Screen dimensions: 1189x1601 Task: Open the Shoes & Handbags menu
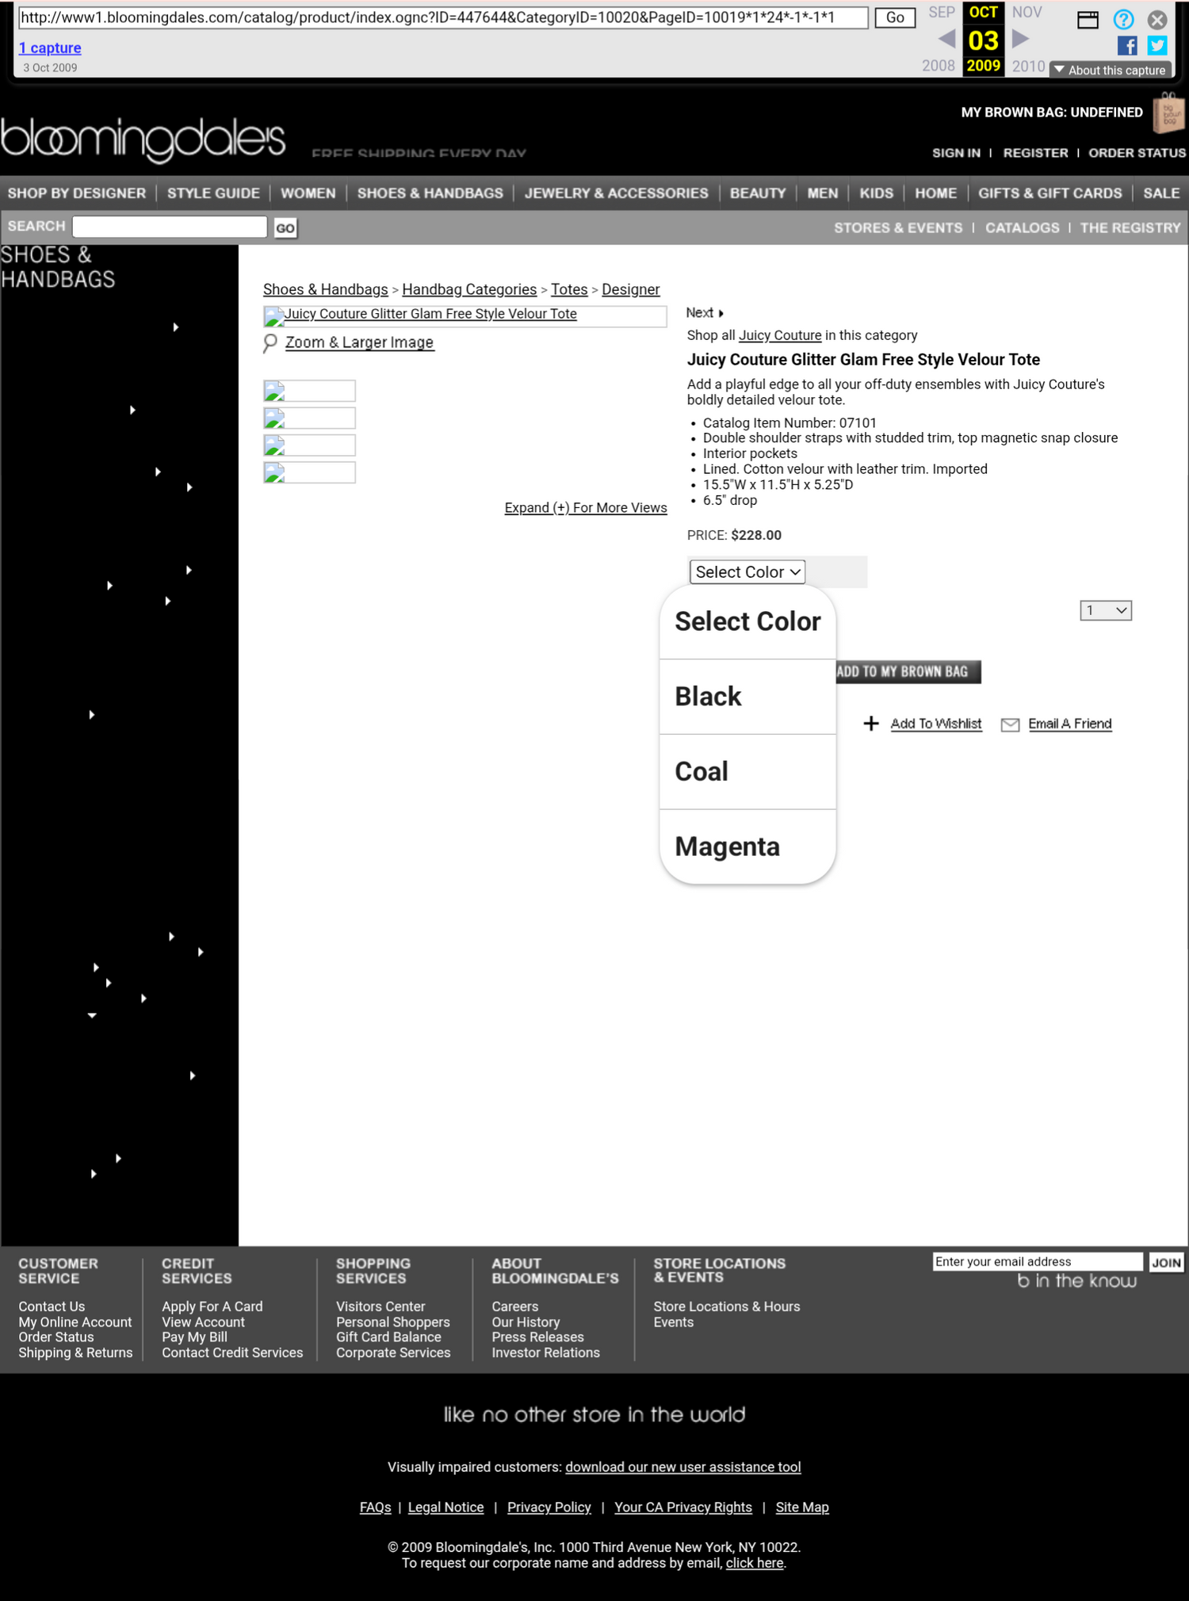pyautogui.click(x=430, y=193)
